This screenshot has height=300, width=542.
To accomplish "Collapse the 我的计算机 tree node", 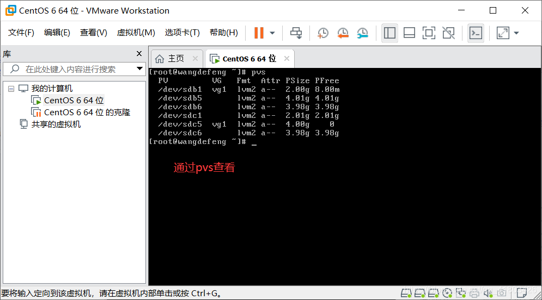I will click(11, 89).
